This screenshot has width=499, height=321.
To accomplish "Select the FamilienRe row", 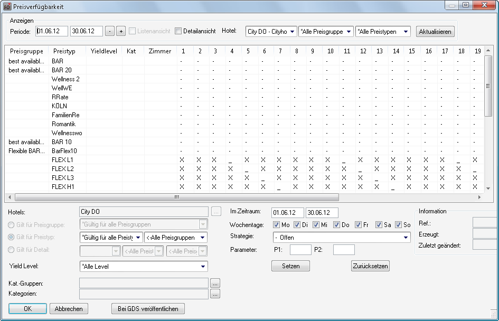I will coord(244,115).
